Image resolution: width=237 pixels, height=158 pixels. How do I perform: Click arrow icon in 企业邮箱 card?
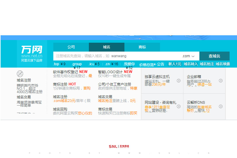[221, 81]
